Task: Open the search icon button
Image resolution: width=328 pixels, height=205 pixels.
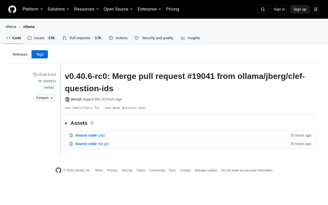Action: (263, 9)
